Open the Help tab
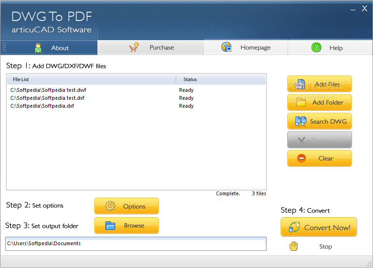This screenshot has width=373, height=268. click(330, 48)
